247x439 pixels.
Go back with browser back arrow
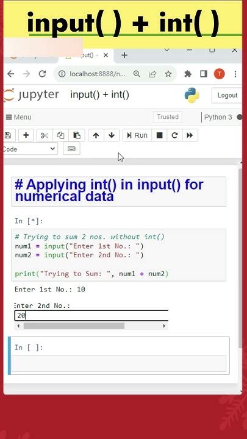(x=11, y=74)
